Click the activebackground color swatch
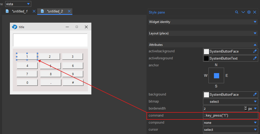This screenshot has height=134, width=260. [x=206, y=52]
